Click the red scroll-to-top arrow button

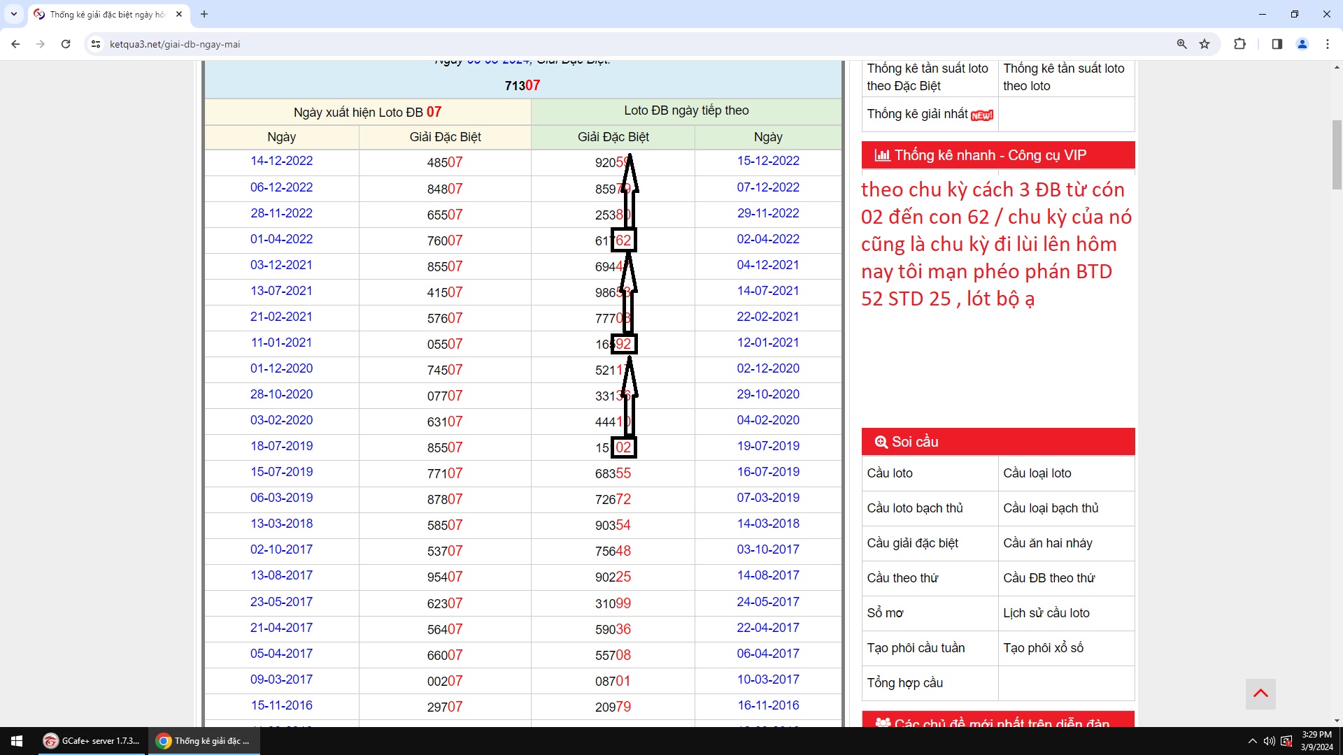coord(1260,693)
